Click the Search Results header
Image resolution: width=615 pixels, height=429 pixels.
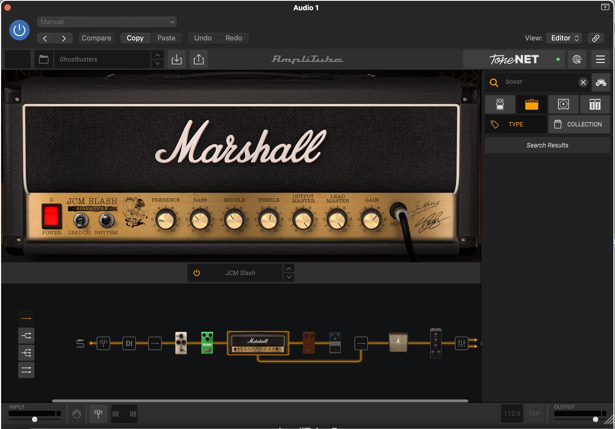[547, 145]
